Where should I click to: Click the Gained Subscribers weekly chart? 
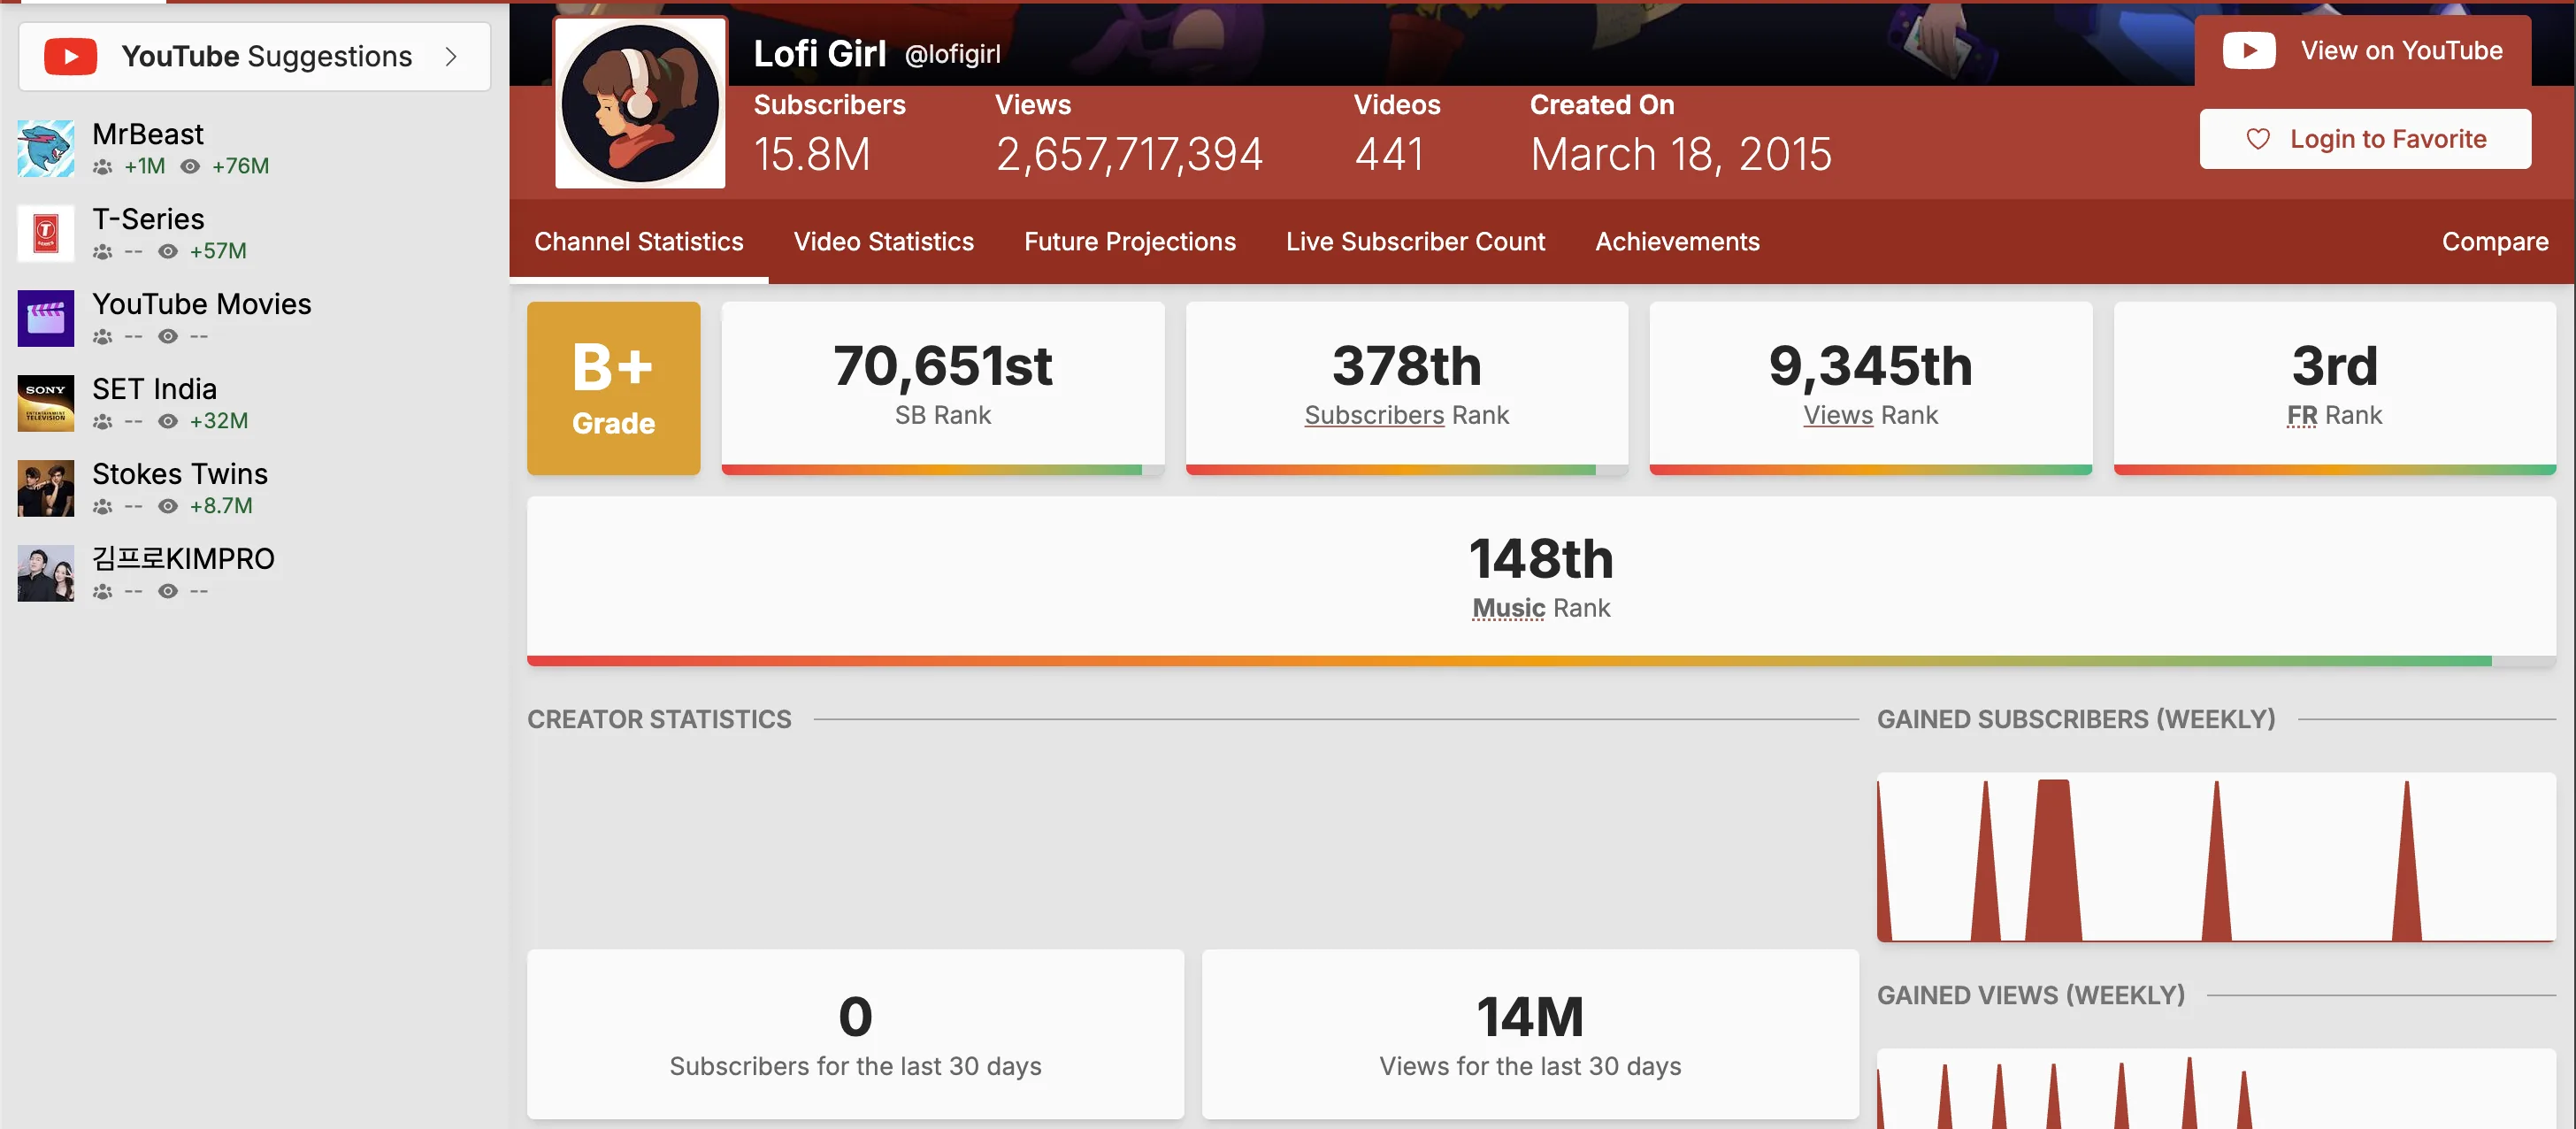(x=2216, y=857)
